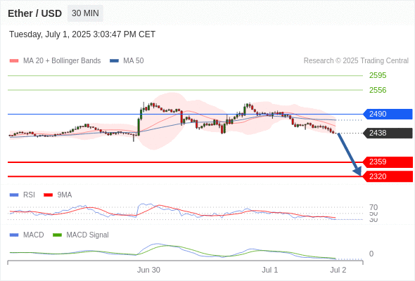Click the date line Tuesday, July 1, 2025
This screenshot has height=281, width=415.
(x=82, y=34)
